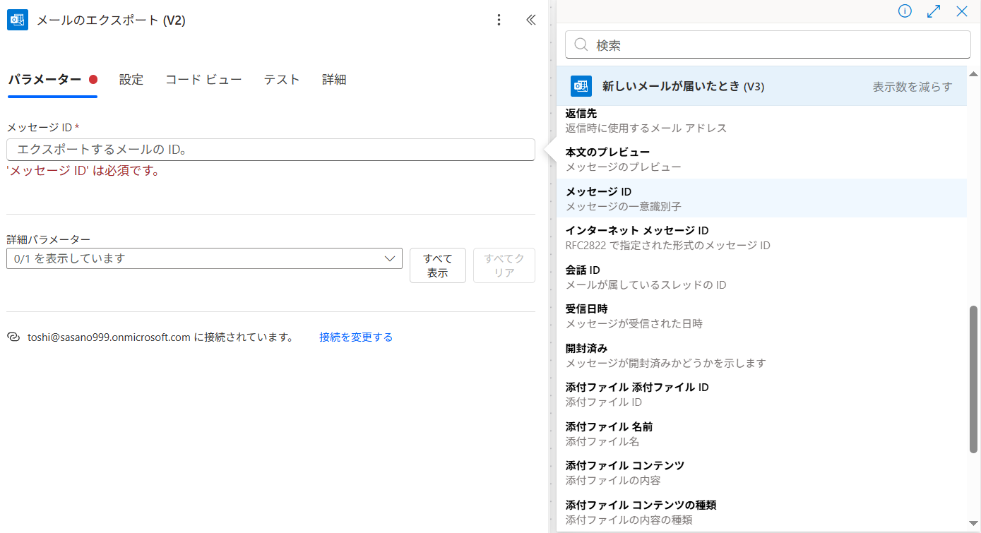Viewport: 981px width, 533px height.
Task: Select 受信日時 dynamic content
Action: [x=761, y=316]
